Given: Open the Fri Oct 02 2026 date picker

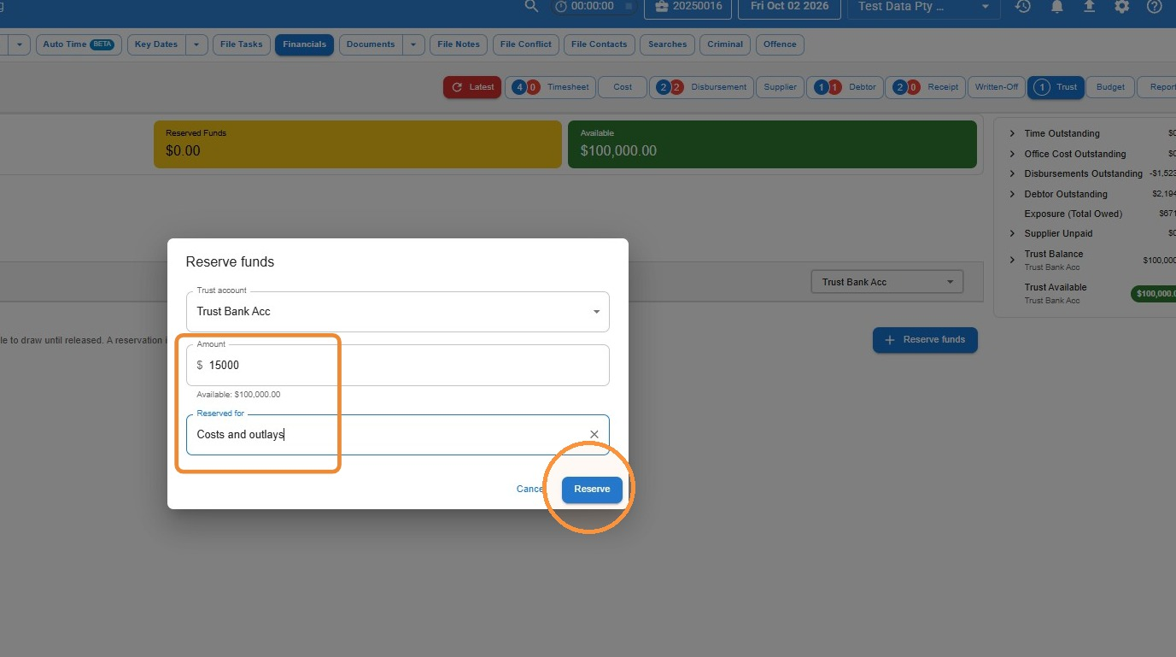Looking at the screenshot, I should (x=789, y=6).
